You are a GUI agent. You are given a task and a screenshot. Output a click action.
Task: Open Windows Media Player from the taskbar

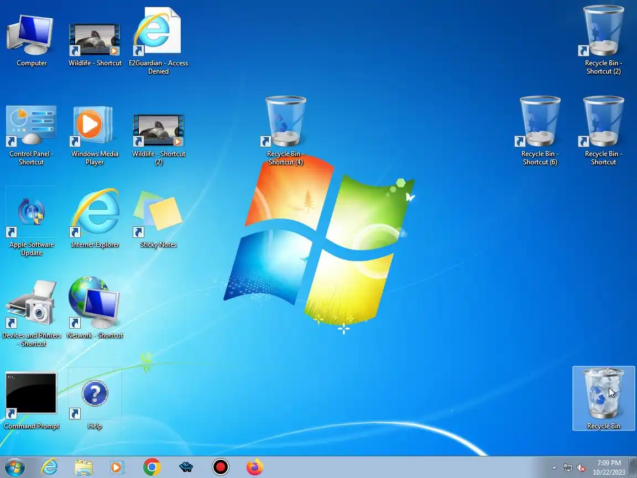tap(117, 467)
